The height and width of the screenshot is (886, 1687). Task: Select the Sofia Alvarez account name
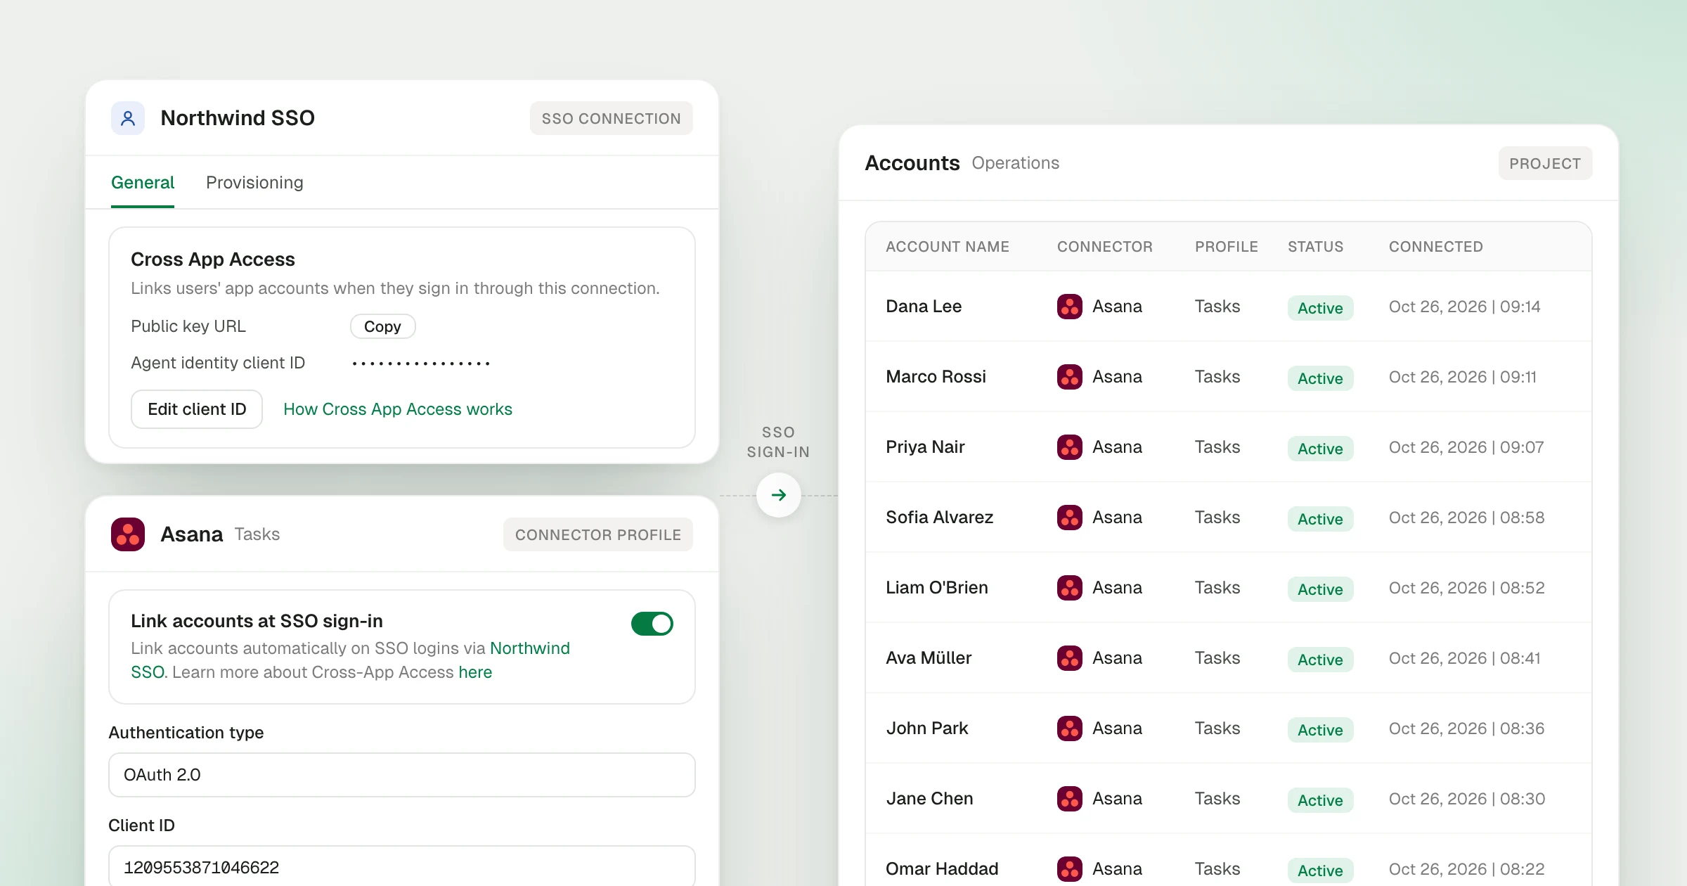click(940, 518)
